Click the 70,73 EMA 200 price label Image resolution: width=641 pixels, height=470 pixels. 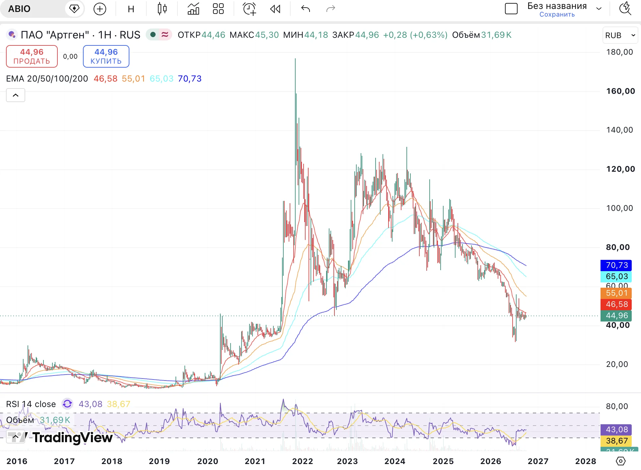point(616,265)
